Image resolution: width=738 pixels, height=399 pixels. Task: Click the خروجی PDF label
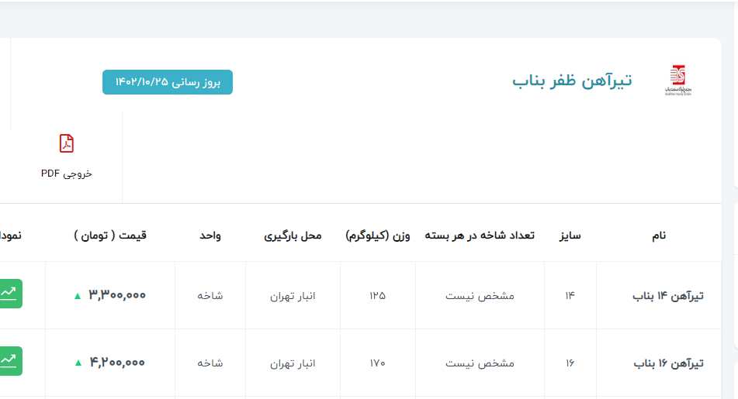point(67,174)
